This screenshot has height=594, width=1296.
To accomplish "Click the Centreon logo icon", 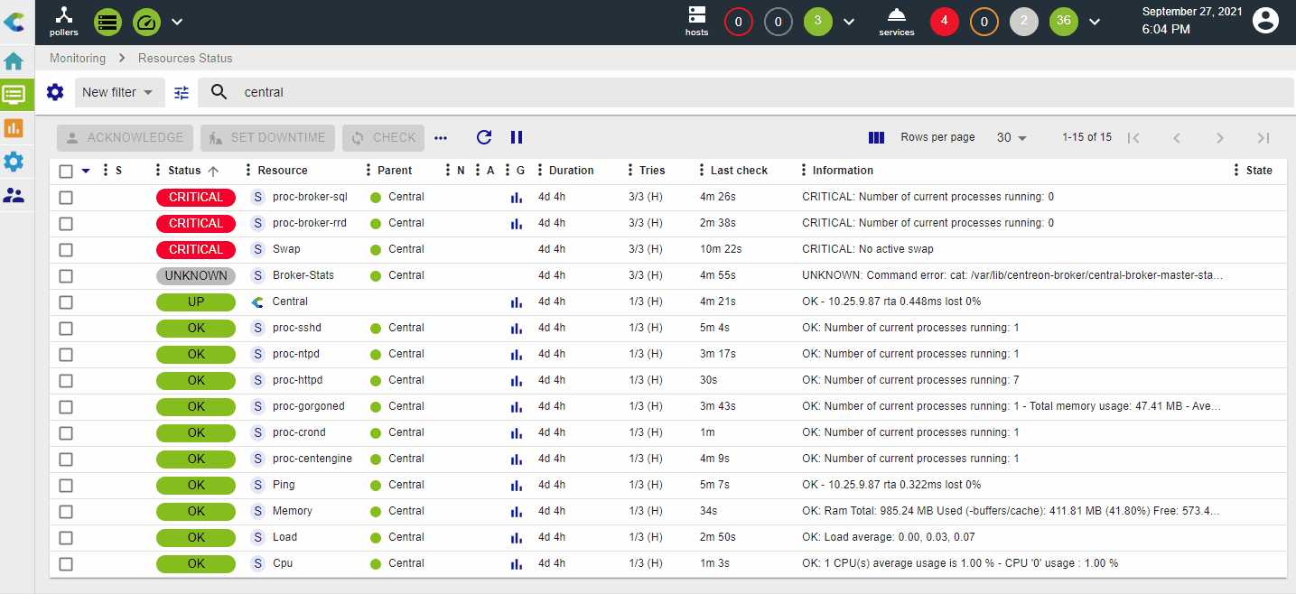I will [x=14, y=22].
